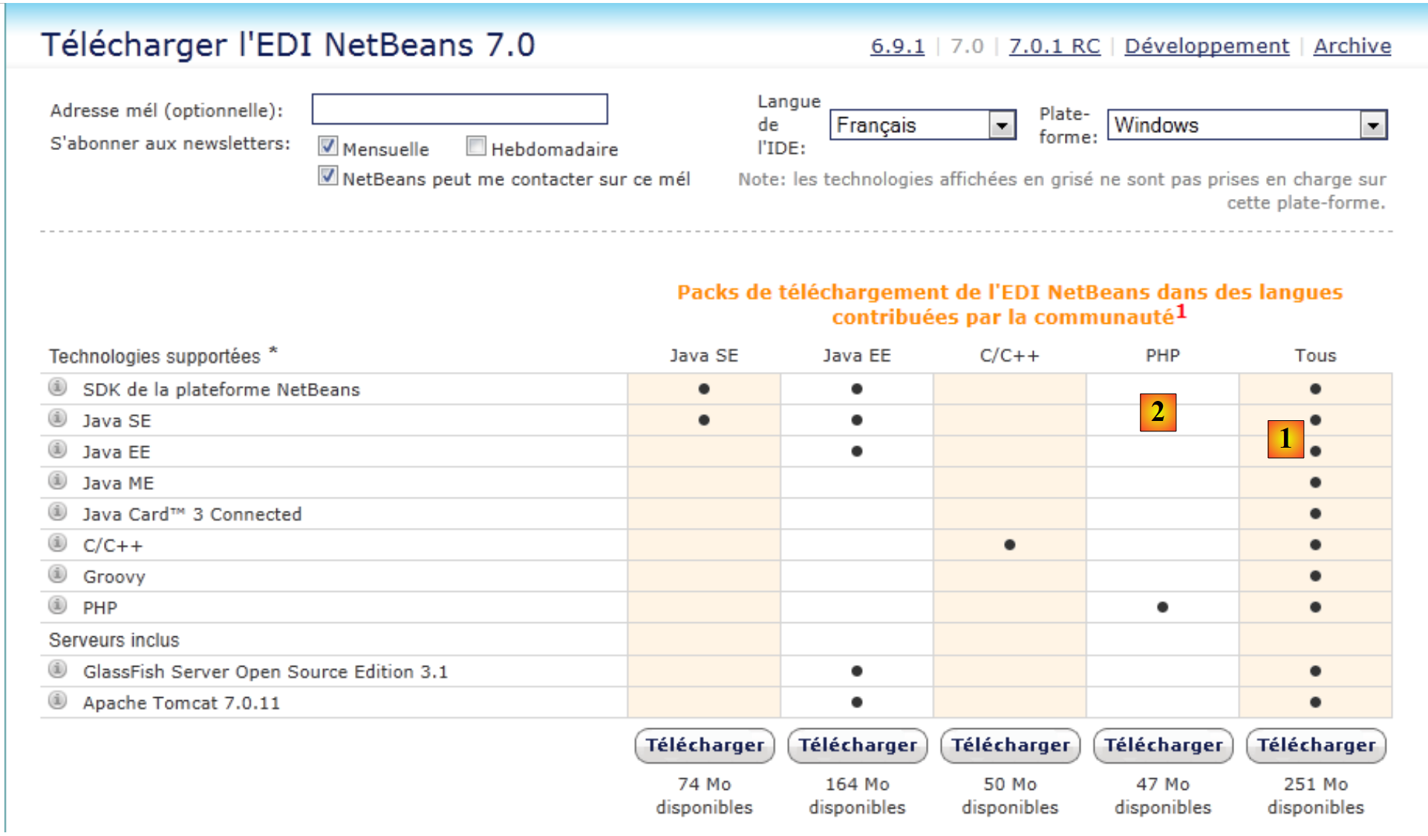Open the Développement builds link
The image size is (1428, 836).
pyautogui.click(x=1206, y=46)
